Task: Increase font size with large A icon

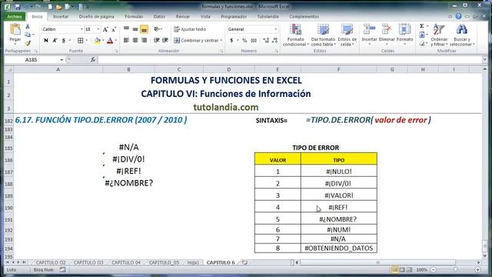Action: coord(105,29)
